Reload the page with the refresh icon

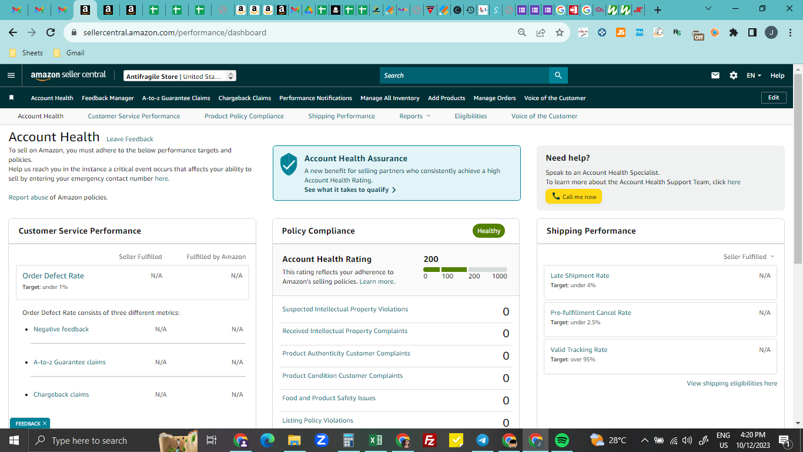(x=51, y=33)
